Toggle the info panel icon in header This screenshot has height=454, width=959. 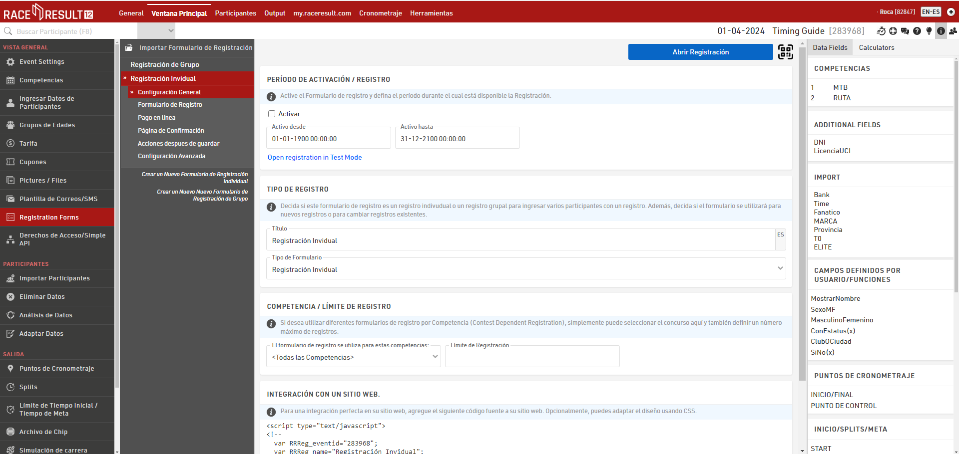(941, 31)
